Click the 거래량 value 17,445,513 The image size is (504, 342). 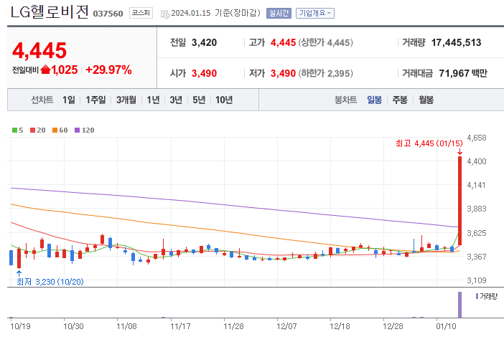click(x=456, y=42)
